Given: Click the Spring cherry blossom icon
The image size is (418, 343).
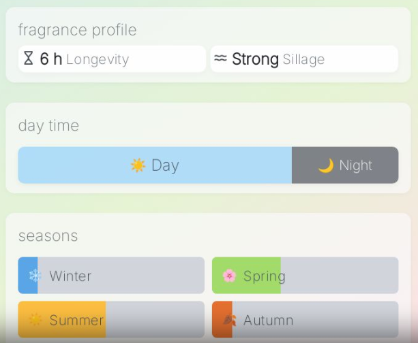Looking at the screenshot, I should point(229,276).
